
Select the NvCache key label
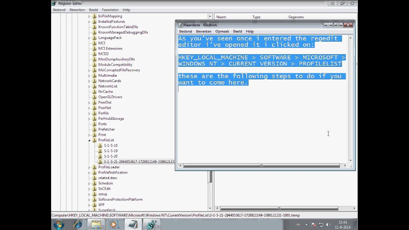[105, 92]
